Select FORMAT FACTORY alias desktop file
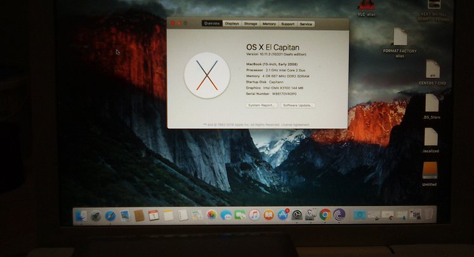Image resolution: width=474 pixels, height=257 pixels. coord(400,43)
